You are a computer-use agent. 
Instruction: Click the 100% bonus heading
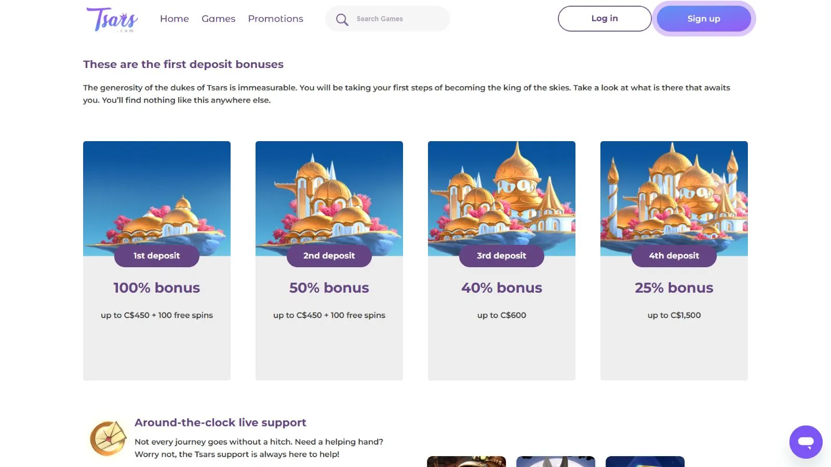click(x=157, y=288)
